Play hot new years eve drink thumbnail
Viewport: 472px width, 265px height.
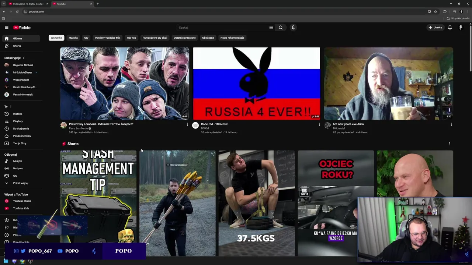coord(388,84)
